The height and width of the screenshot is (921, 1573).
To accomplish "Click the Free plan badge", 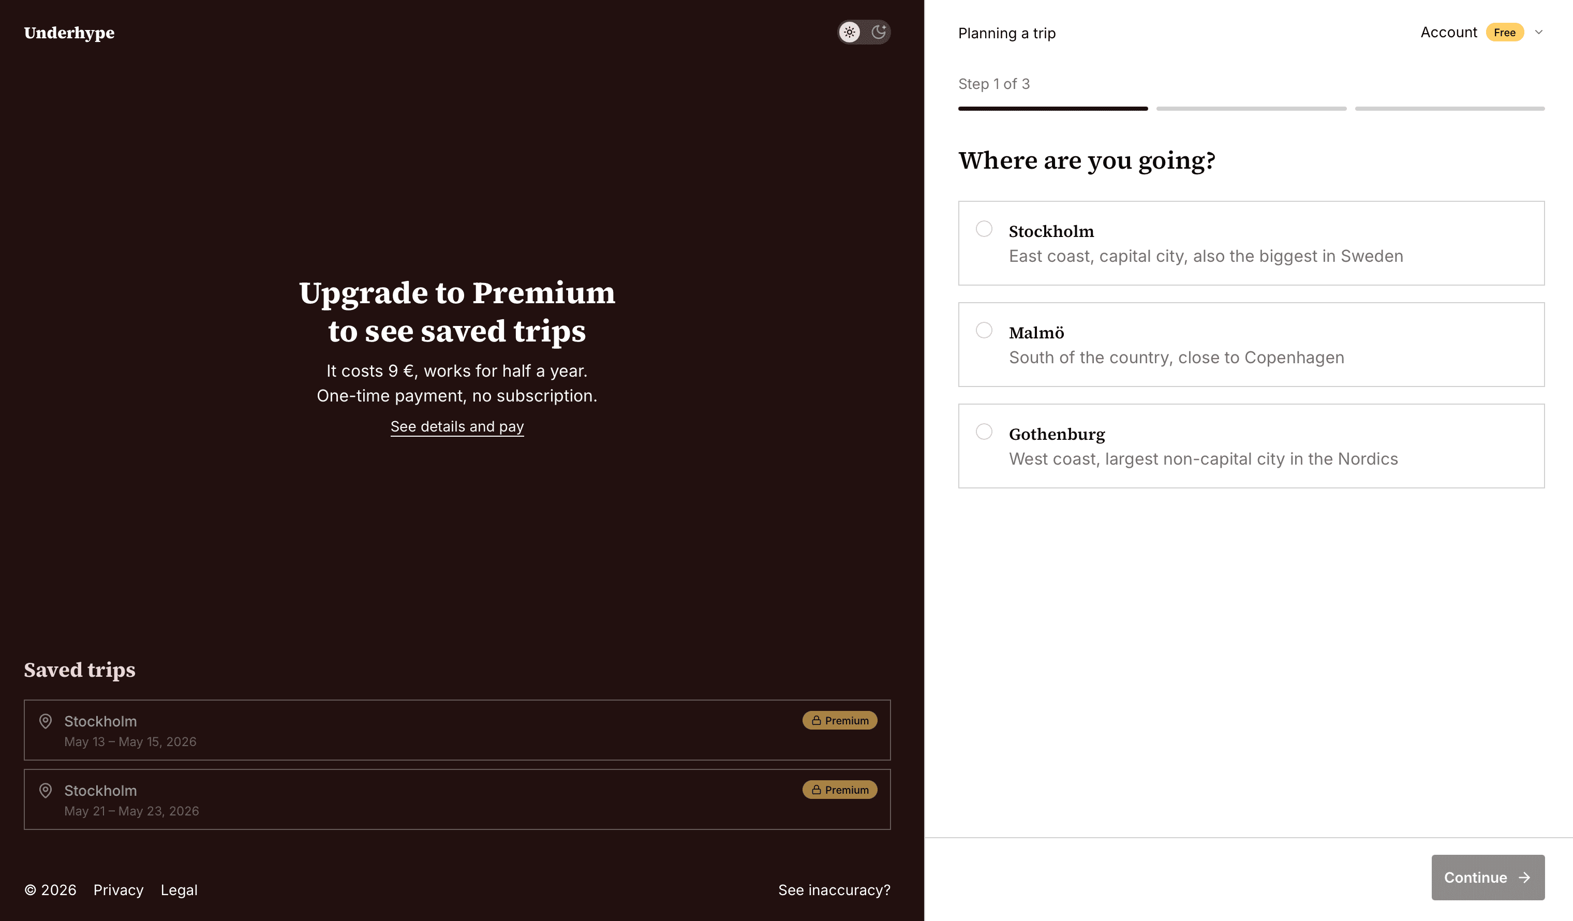I will (x=1504, y=33).
